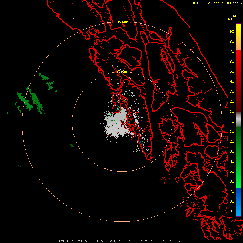Click the 50 value on the velocity scale

click(x=232, y=72)
